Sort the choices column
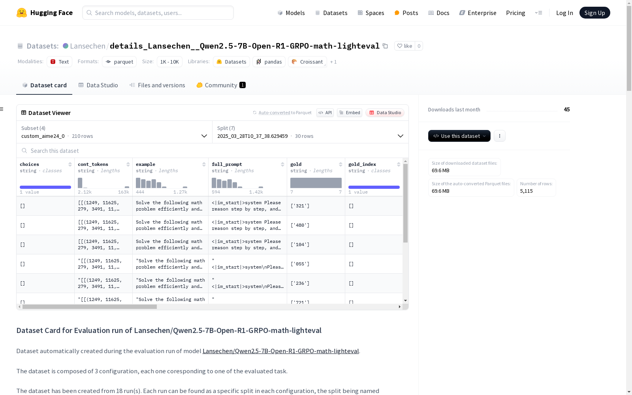Screen dimensions: 632x395 (70, 164)
